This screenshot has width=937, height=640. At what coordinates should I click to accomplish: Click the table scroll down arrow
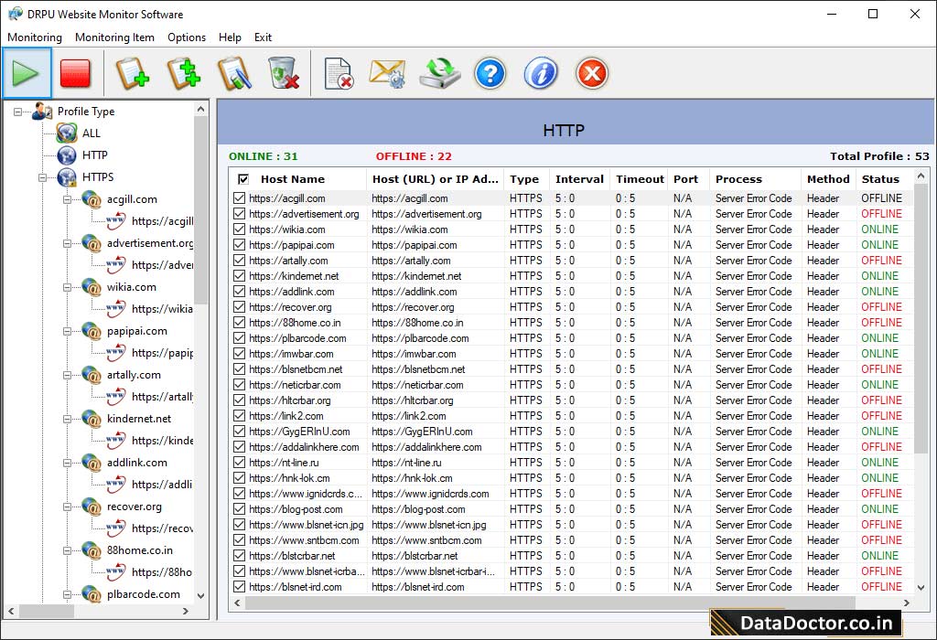coord(921,588)
